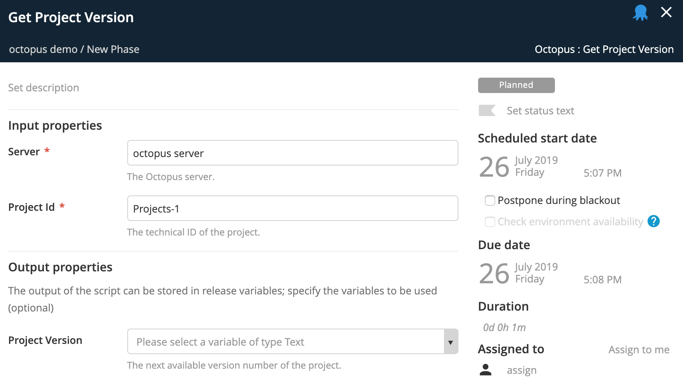Screen dimensions: 683x384
Task: Expand the Project Version variable dropdown arrow
Action: point(451,342)
